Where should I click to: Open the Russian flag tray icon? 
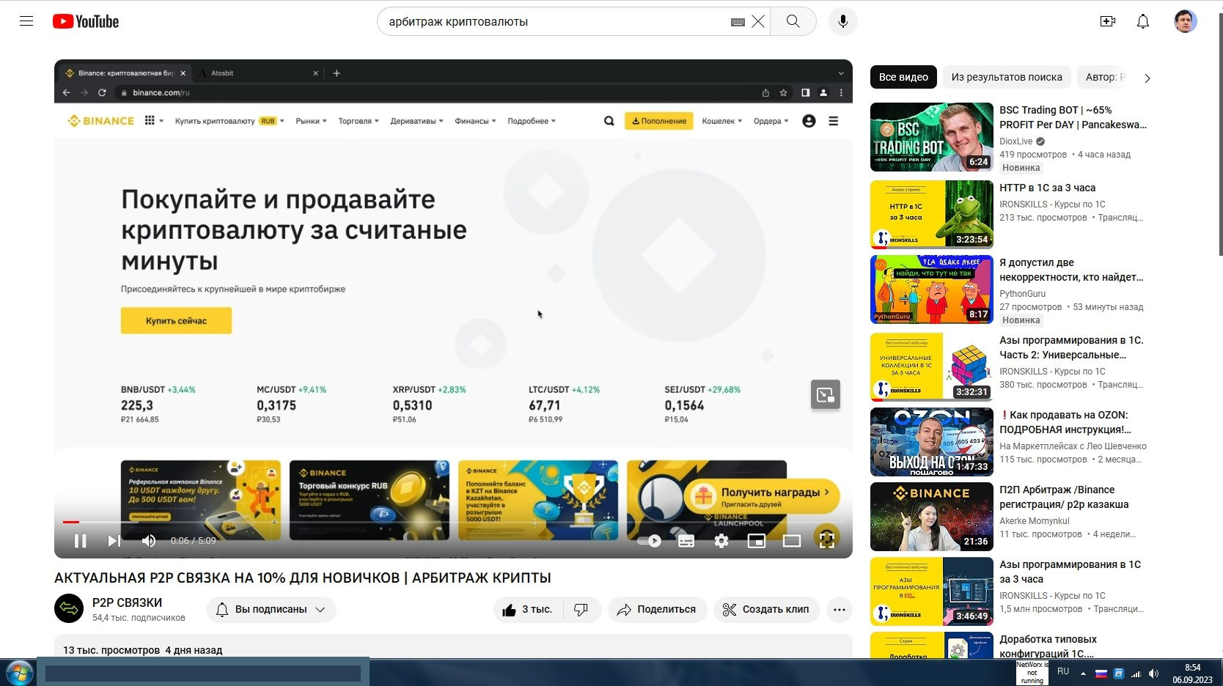1101,674
